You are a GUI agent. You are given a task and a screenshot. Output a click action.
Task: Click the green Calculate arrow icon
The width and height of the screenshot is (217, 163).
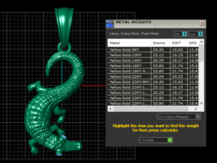(170, 140)
